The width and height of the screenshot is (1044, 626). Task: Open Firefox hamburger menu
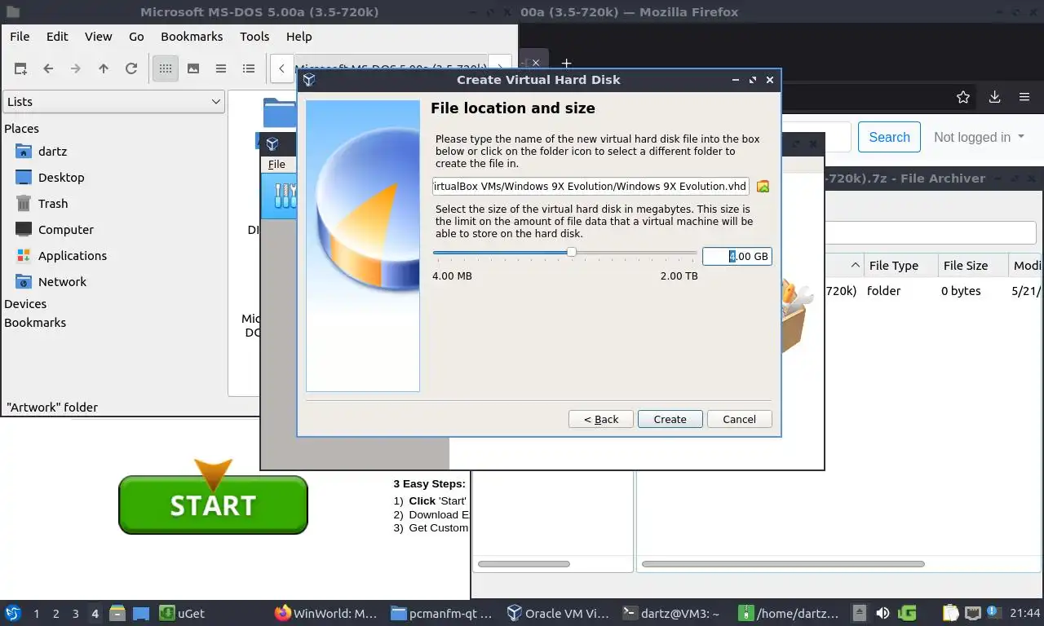pos(1024,97)
